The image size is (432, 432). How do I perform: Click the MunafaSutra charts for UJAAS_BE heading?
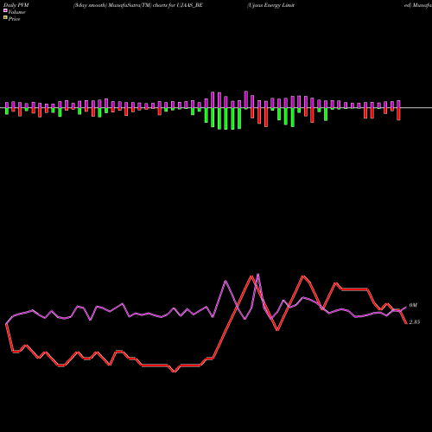138,5
